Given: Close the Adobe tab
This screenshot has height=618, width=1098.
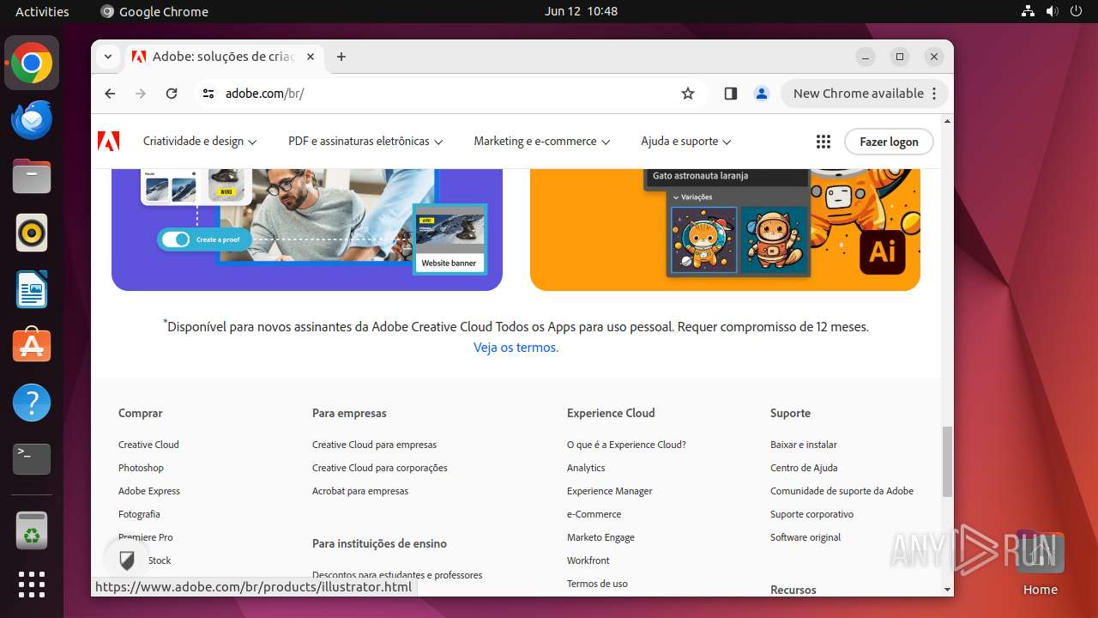Looking at the screenshot, I should (x=311, y=57).
